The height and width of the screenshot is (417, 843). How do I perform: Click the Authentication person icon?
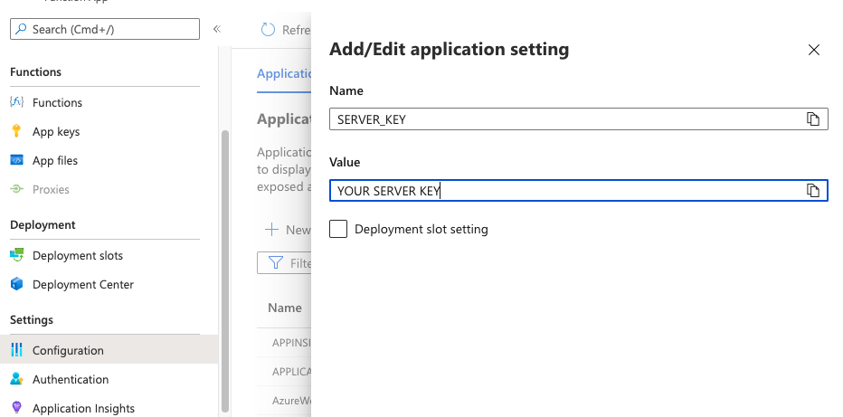pyautogui.click(x=16, y=379)
